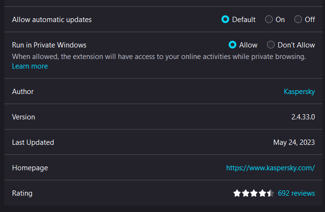325x212 pixels.
Task: Open the 692 reviews link
Action: tap(296, 193)
